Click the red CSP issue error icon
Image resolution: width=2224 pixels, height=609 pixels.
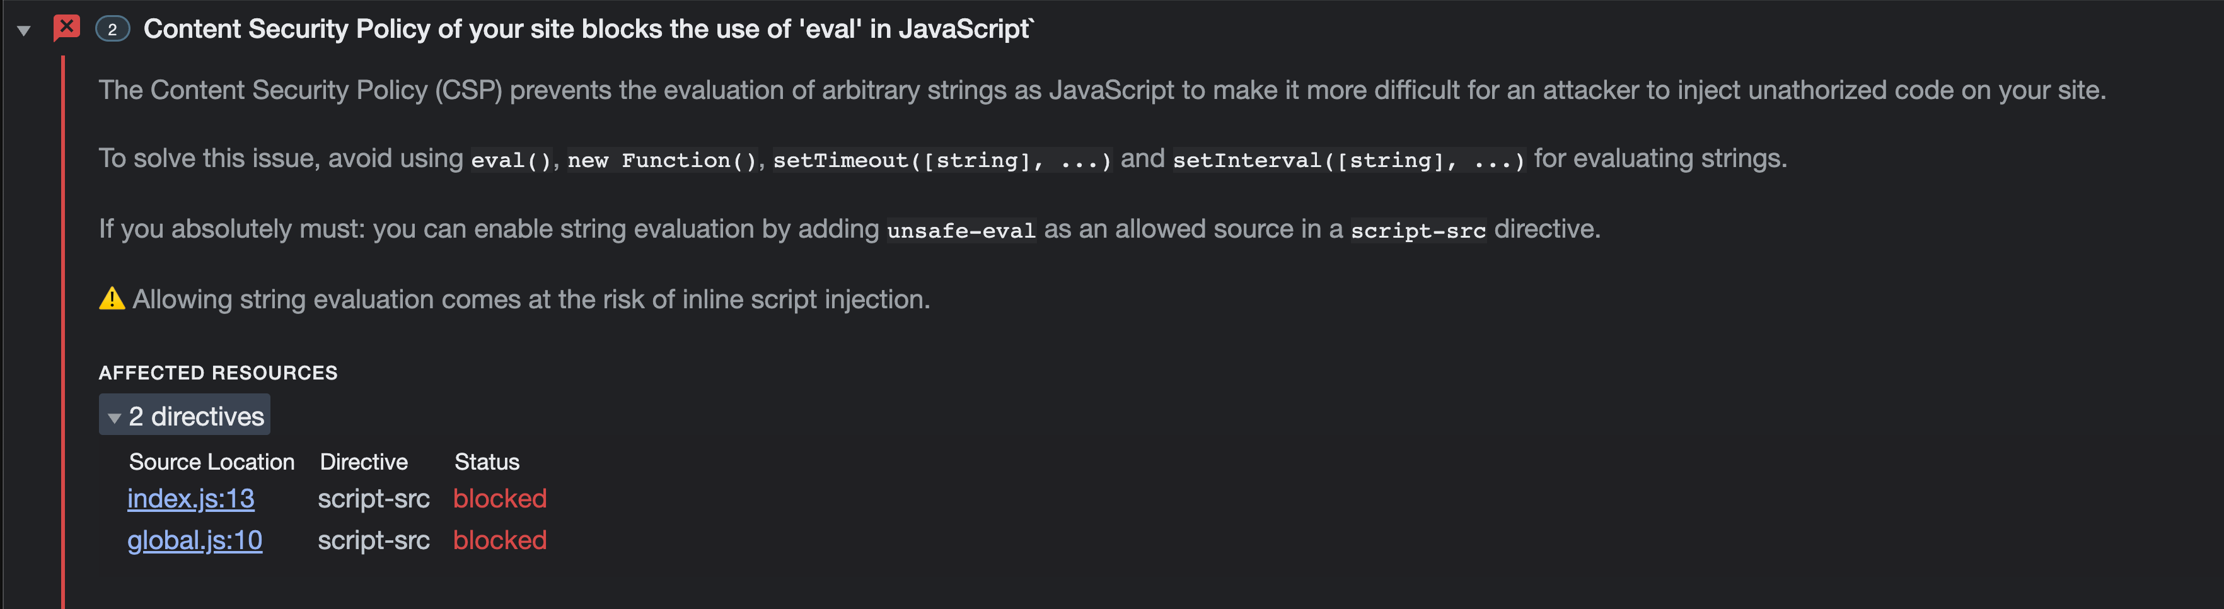click(66, 28)
